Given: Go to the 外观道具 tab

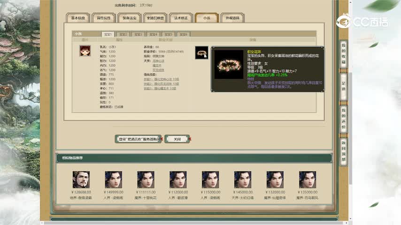Looking at the screenshot, I should pyautogui.click(x=232, y=18).
